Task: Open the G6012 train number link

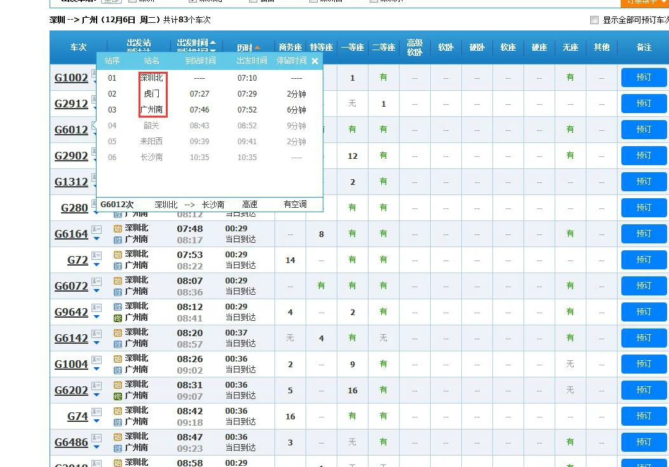Action: (x=70, y=129)
